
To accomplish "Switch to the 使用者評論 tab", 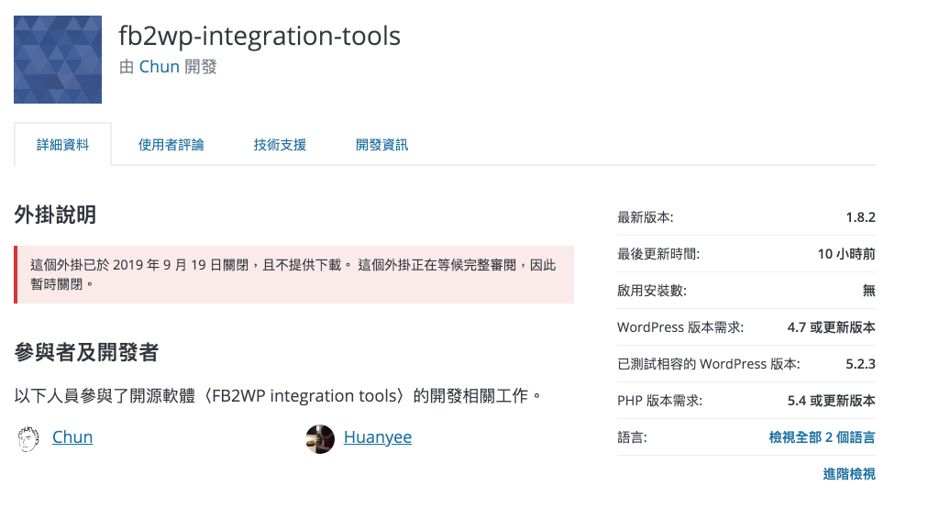I will coord(171,144).
